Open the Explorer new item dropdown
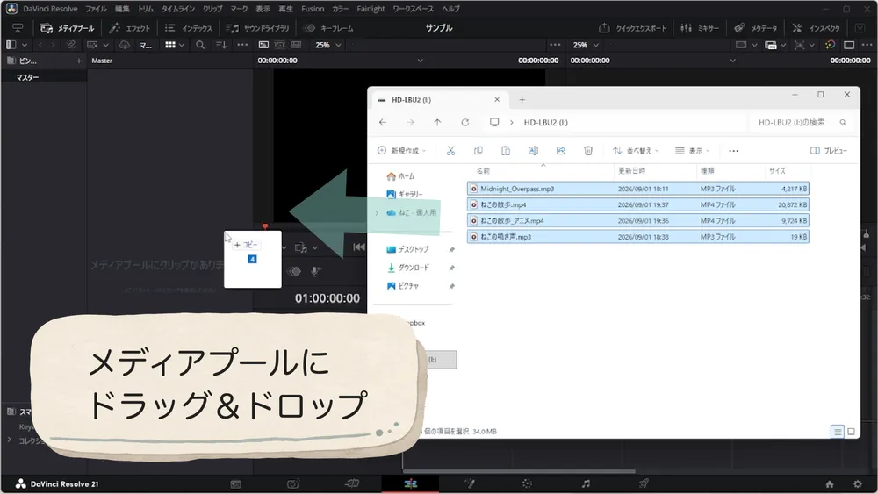This screenshot has width=878, height=494. 402,151
